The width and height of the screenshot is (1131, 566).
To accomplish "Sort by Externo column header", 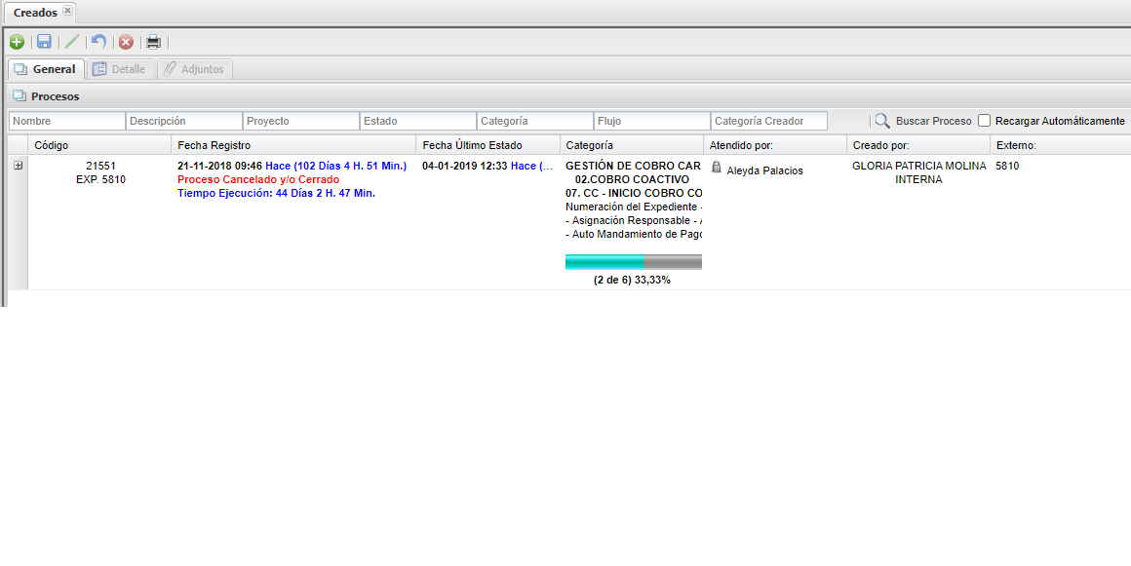I will click(1061, 146).
